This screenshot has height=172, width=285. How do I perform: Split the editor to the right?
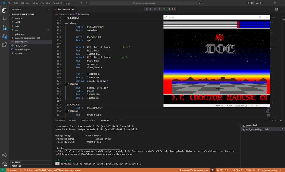276,9
